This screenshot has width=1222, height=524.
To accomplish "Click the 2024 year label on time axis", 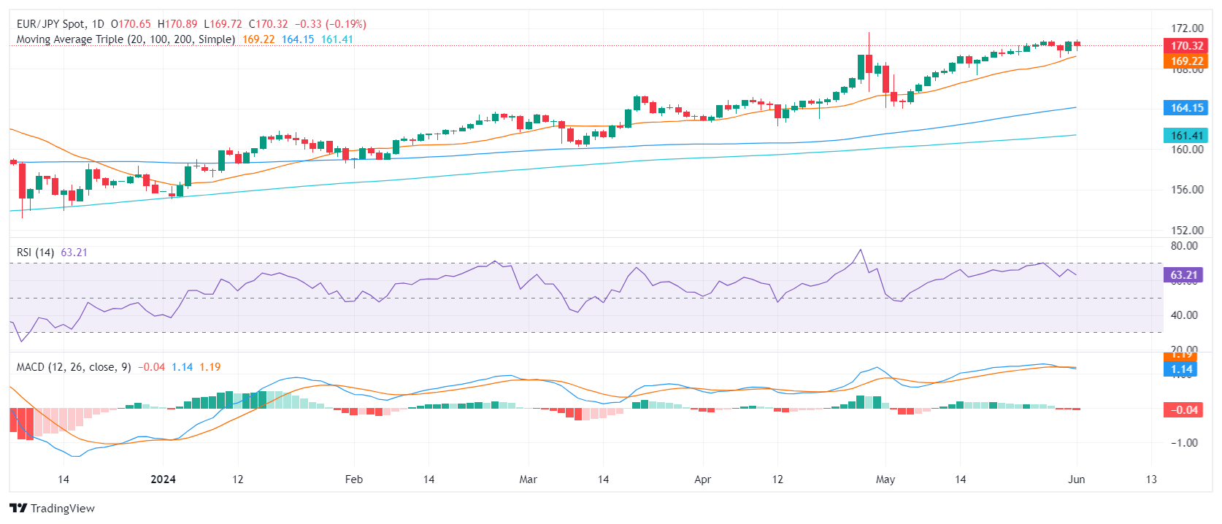I will (163, 479).
